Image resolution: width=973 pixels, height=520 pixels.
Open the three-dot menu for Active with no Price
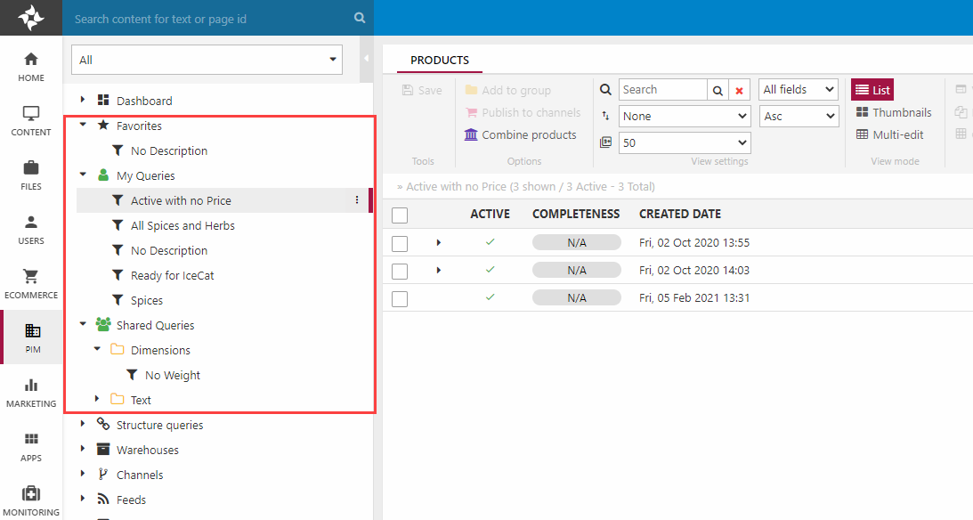pyautogui.click(x=357, y=200)
